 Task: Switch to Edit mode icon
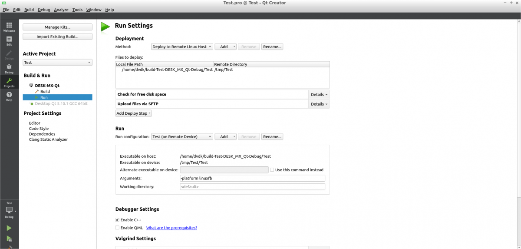click(9, 40)
